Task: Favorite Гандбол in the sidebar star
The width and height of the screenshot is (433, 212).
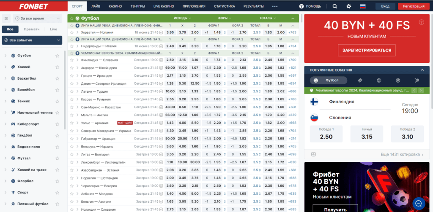Action: click(x=57, y=135)
